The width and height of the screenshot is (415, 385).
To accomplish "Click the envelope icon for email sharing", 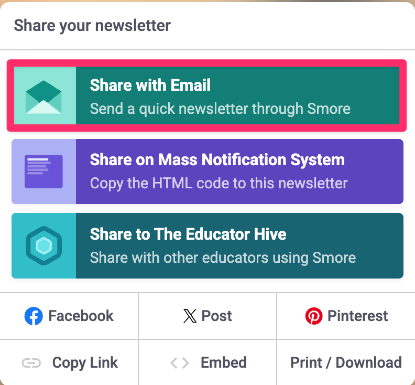I will pyautogui.click(x=43, y=95).
